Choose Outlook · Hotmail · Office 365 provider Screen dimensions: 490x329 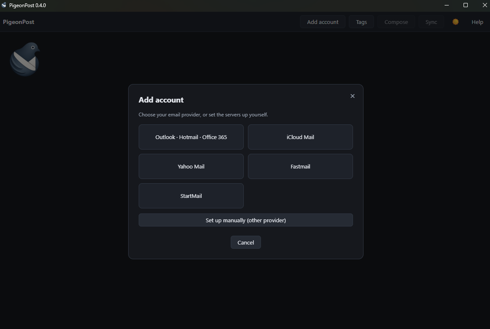191,137
